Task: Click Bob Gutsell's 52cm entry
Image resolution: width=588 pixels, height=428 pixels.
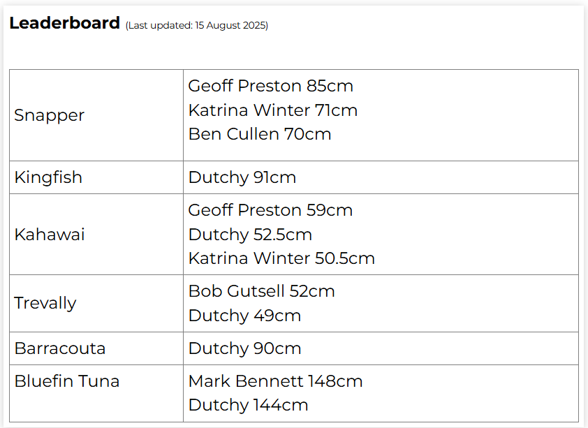Action: click(261, 291)
